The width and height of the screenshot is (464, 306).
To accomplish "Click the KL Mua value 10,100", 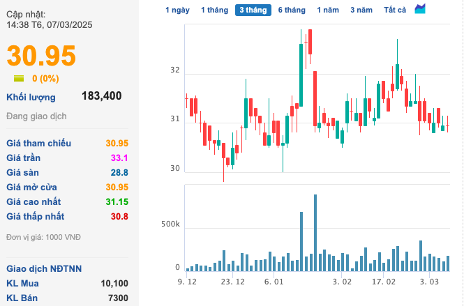I will [114, 283].
